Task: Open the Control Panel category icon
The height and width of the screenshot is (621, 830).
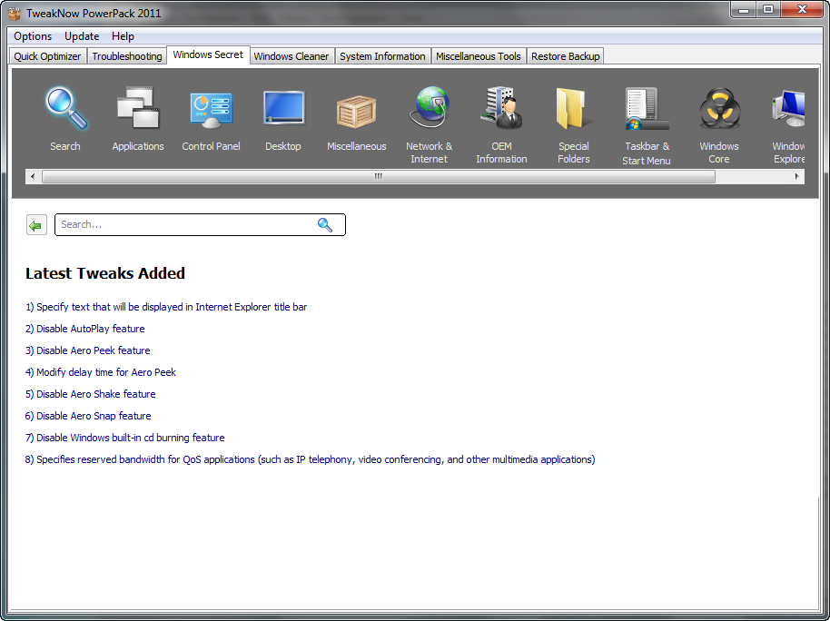Action: tap(211, 110)
